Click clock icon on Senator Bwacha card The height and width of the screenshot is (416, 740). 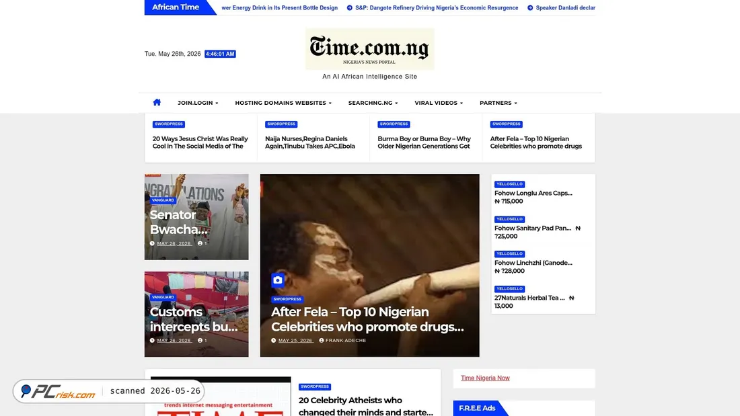click(152, 243)
